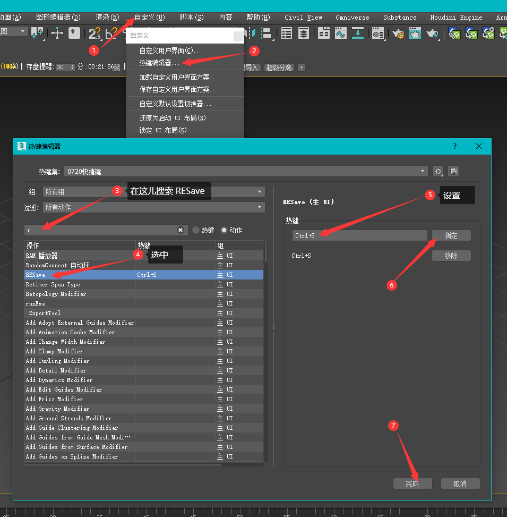This screenshot has width=507, height=517.
Task: Open the Civil View menu
Action: 304,17
